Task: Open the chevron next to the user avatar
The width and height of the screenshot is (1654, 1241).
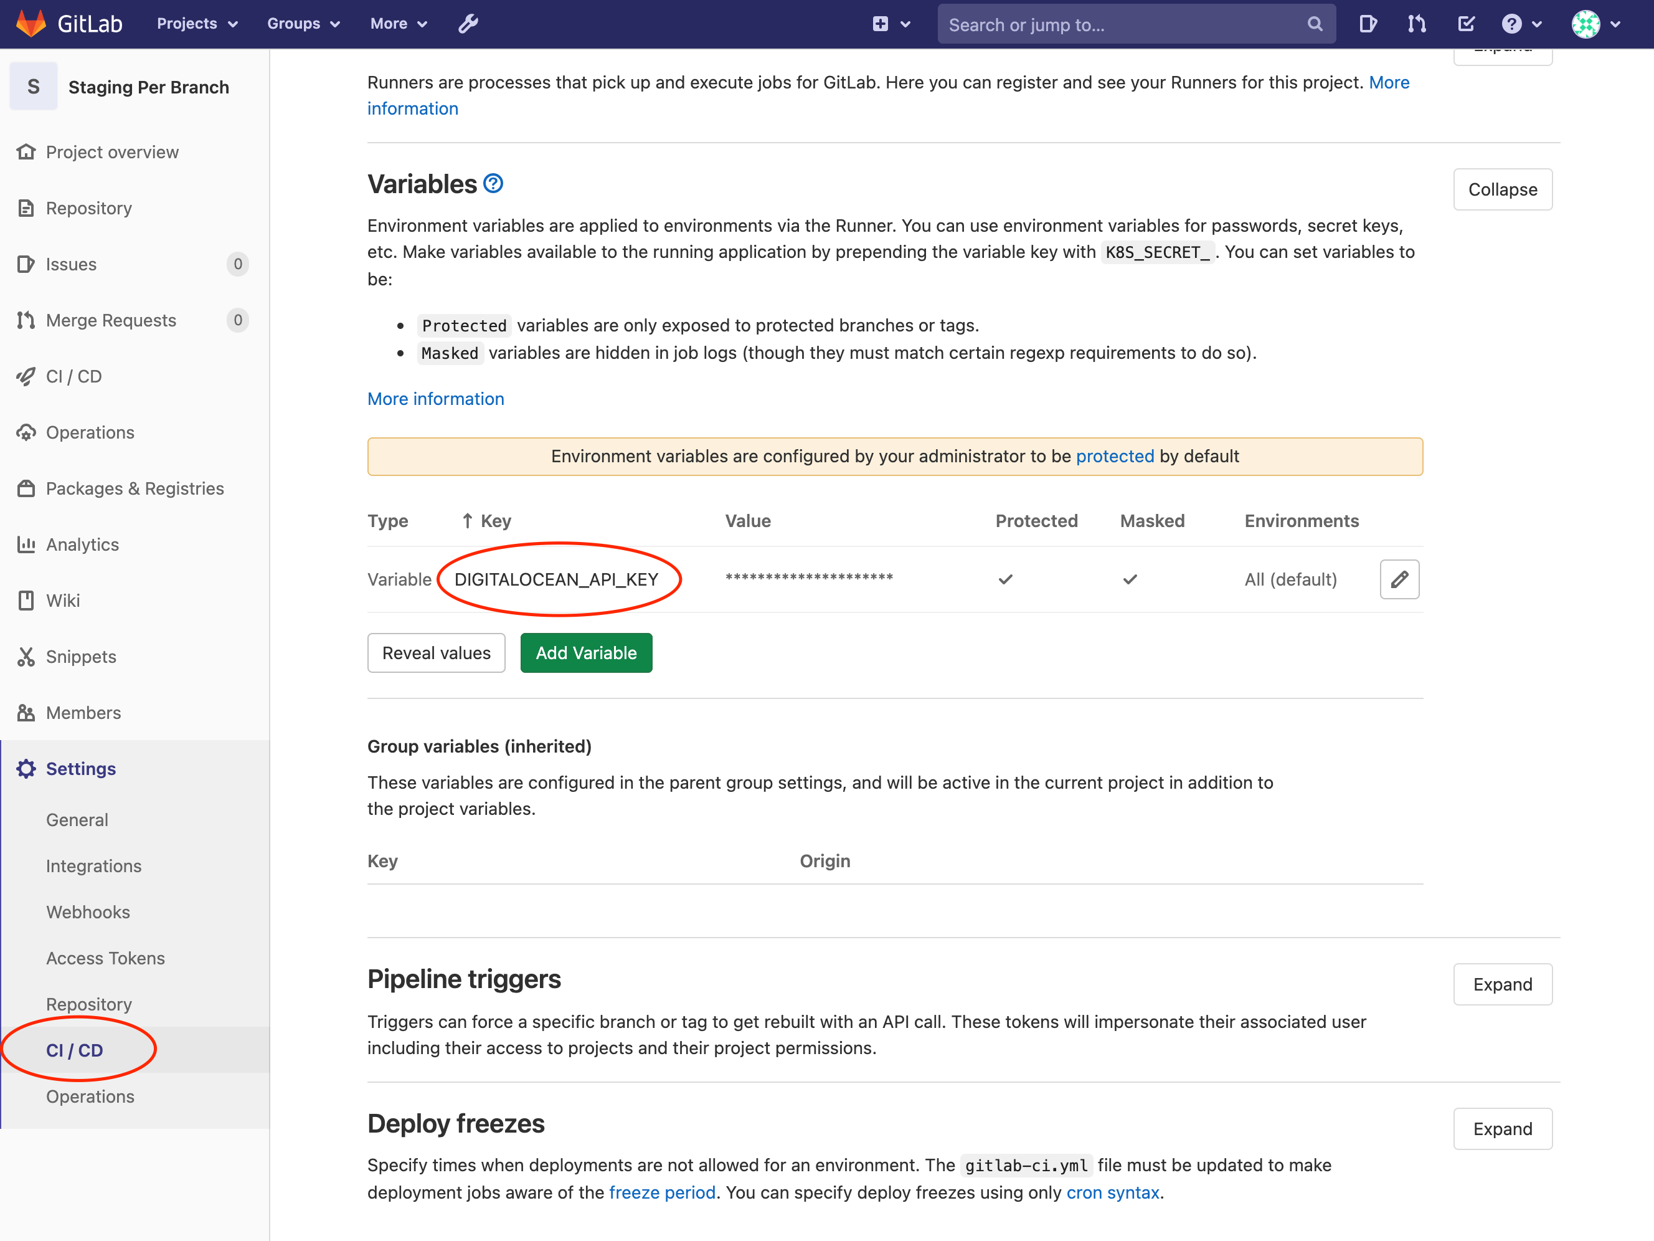Action: pyautogui.click(x=1616, y=24)
